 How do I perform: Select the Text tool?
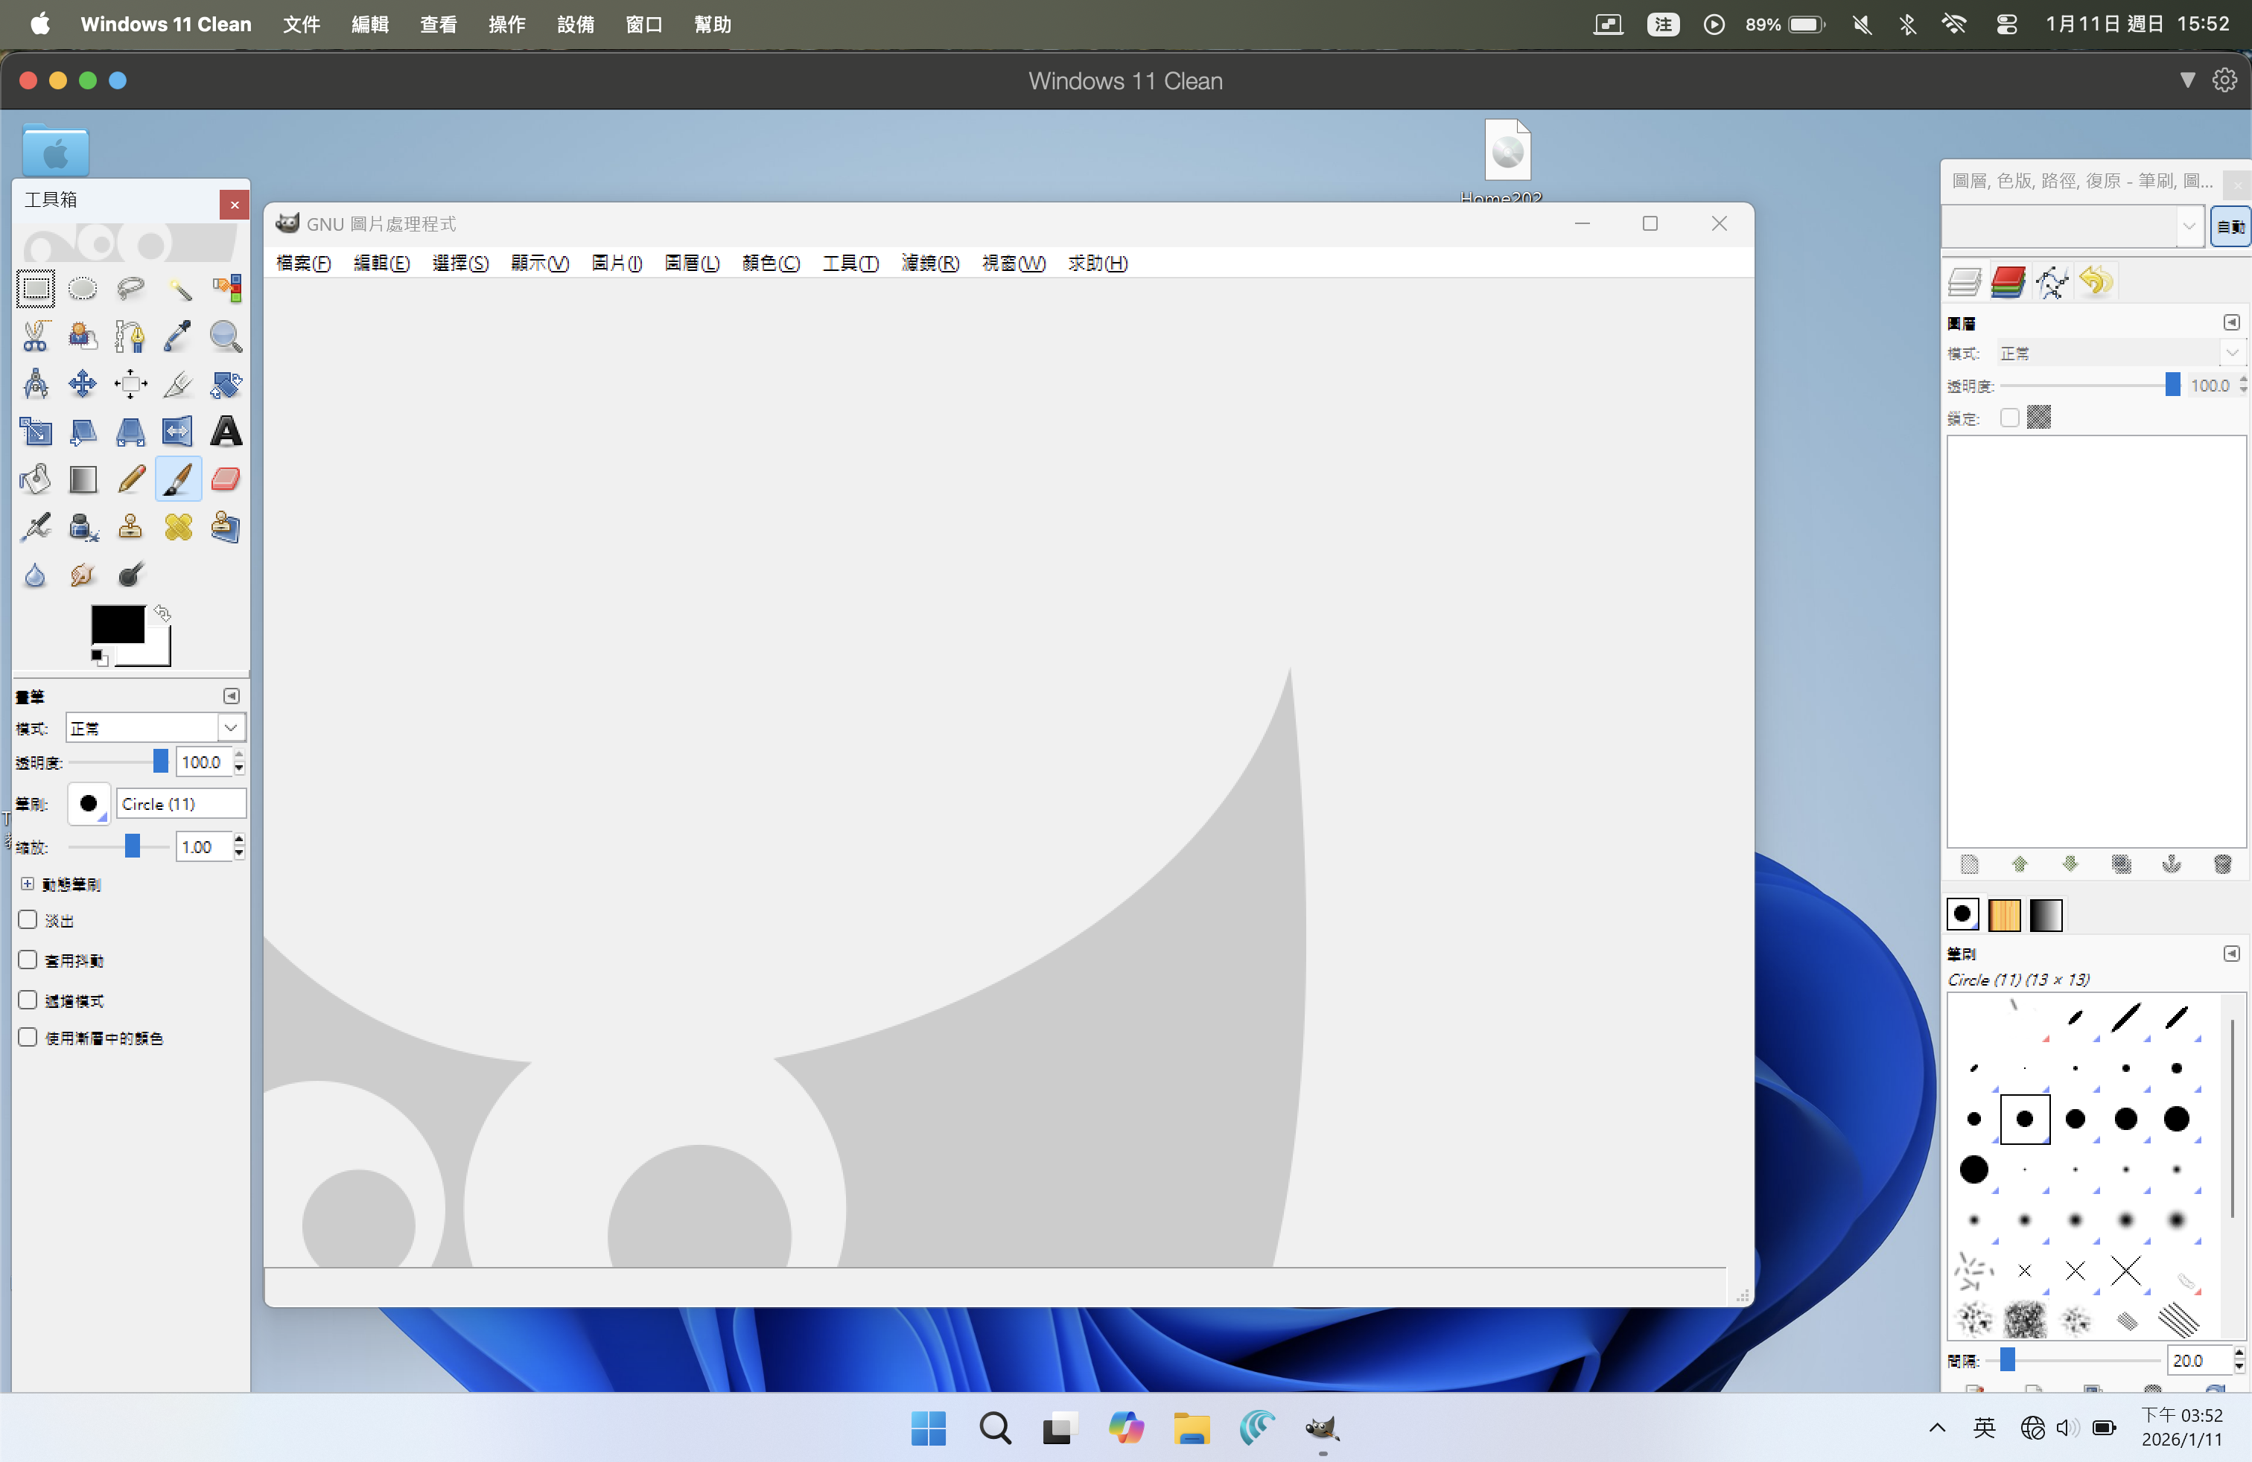pyautogui.click(x=225, y=432)
